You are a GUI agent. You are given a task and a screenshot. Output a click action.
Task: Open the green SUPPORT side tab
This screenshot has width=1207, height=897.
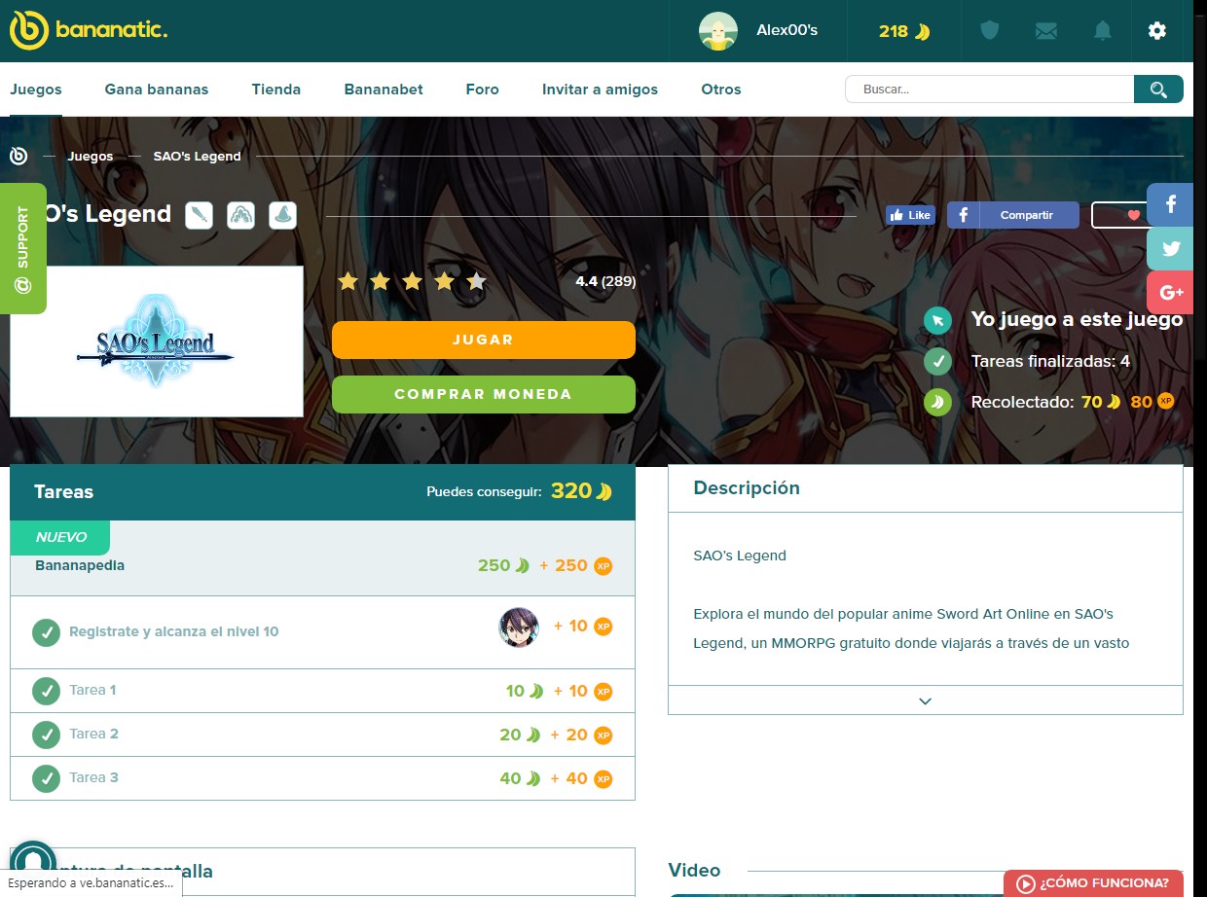[23, 248]
